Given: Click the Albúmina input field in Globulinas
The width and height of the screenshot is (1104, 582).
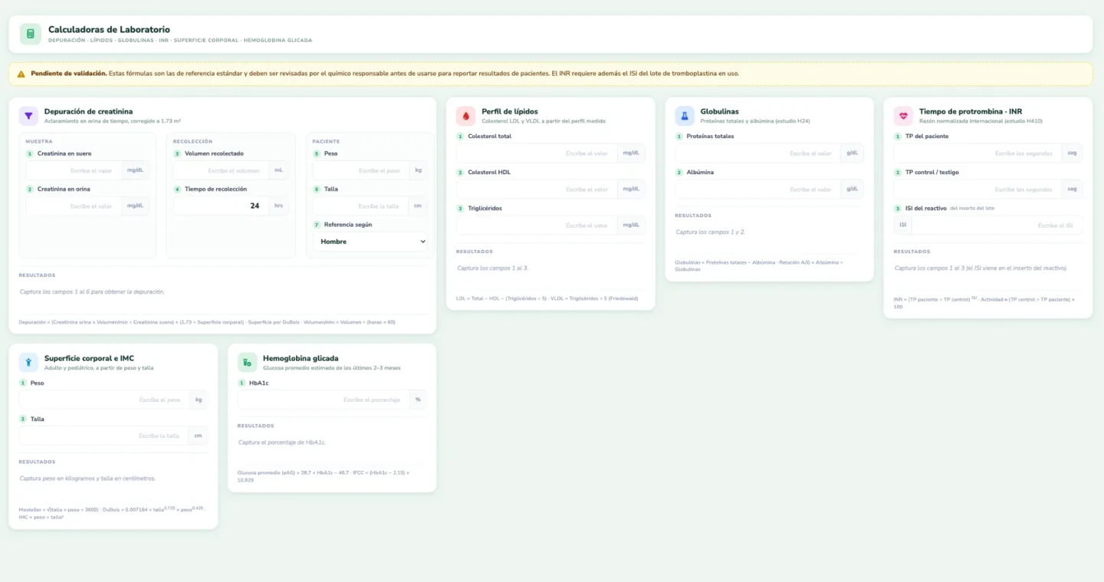Looking at the screenshot, I should [x=757, y=189].
